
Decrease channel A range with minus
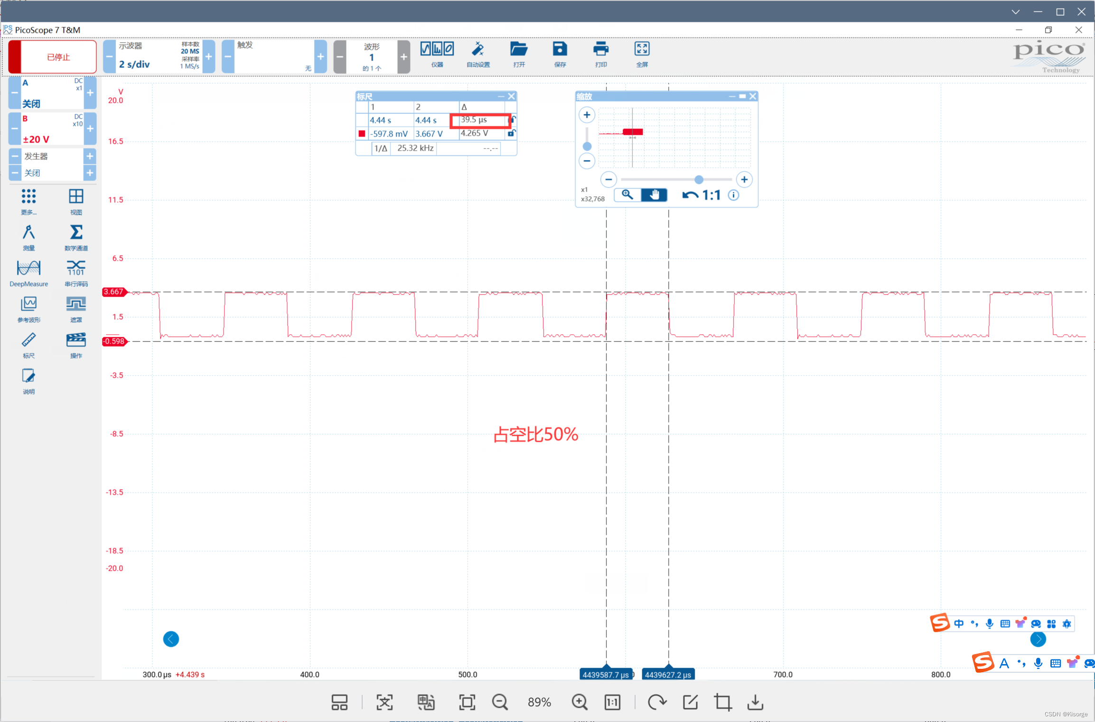[15, 93]
